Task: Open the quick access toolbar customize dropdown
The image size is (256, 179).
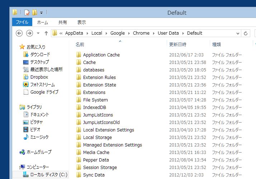Action: click(42, 13)
